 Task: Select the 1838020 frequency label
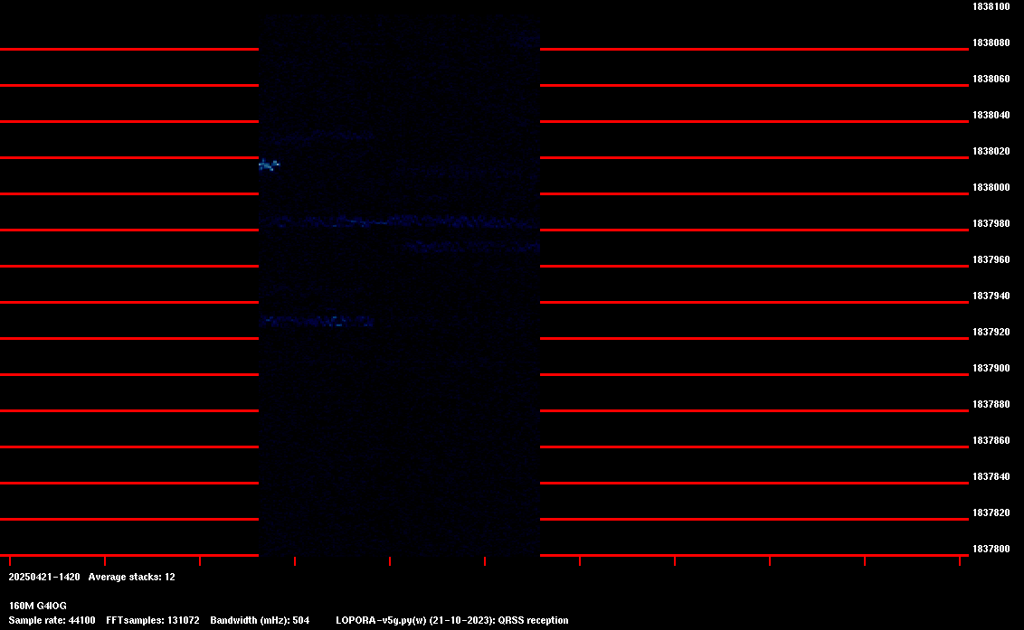click(x=991, y=151)
